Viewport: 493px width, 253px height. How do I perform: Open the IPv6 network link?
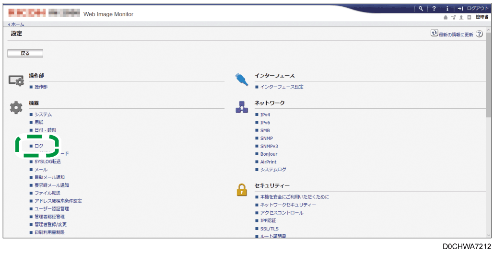[265, 123]
